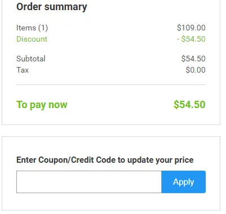Click the 'update your price' text
Viewport: 226px width, 214px height.
point(161,160)
